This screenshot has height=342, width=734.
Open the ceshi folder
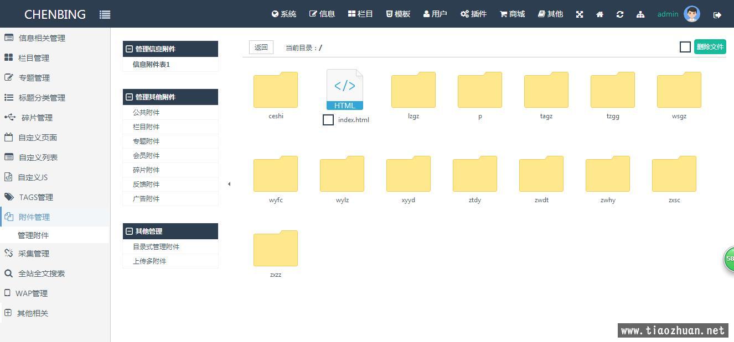tap(276, 90)
